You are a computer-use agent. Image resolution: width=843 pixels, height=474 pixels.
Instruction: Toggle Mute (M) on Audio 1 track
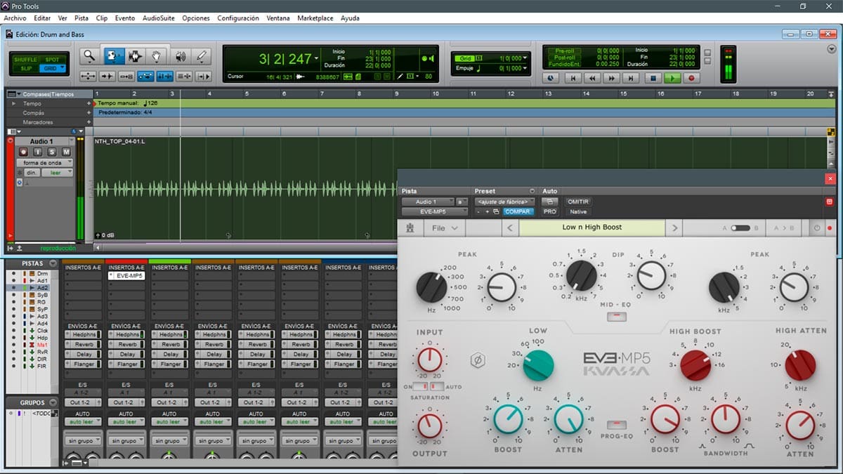pos(66,152)
